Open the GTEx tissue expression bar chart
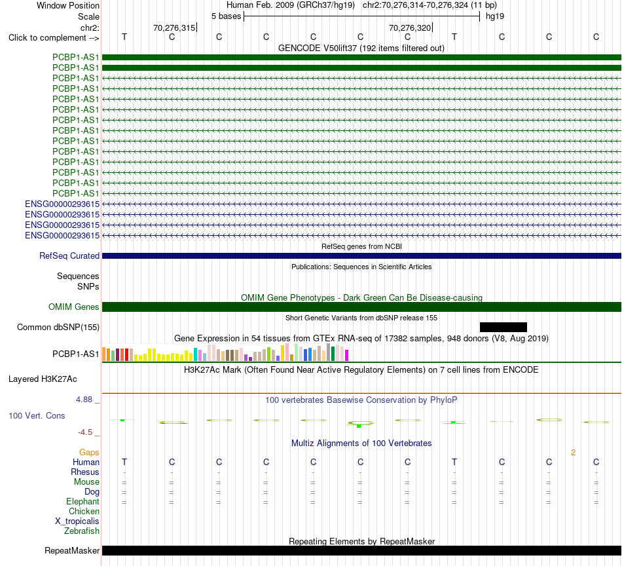This screenshot has height=566, width=622. pos(225,352)
